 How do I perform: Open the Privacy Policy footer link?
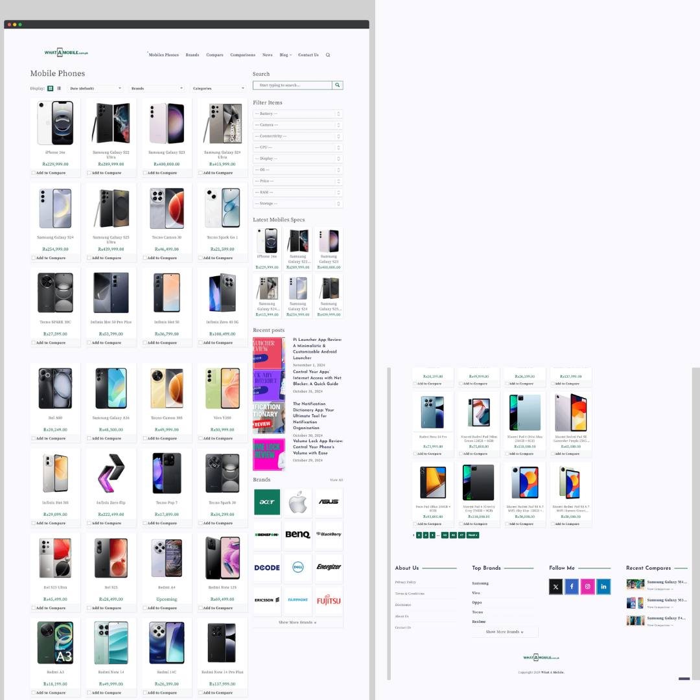pyautogui.click(x=405, y=582)
